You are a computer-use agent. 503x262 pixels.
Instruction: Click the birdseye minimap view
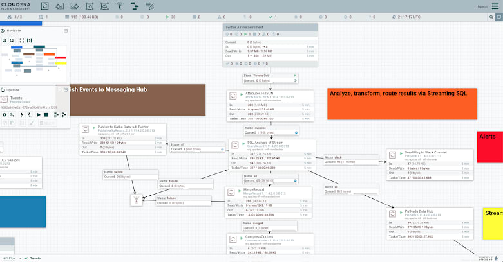pyautogui.click(x=34, y=64)
